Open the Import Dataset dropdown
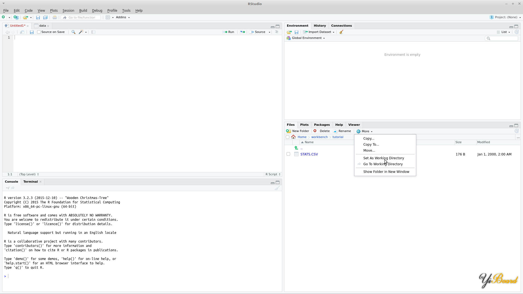 (318, 32)
